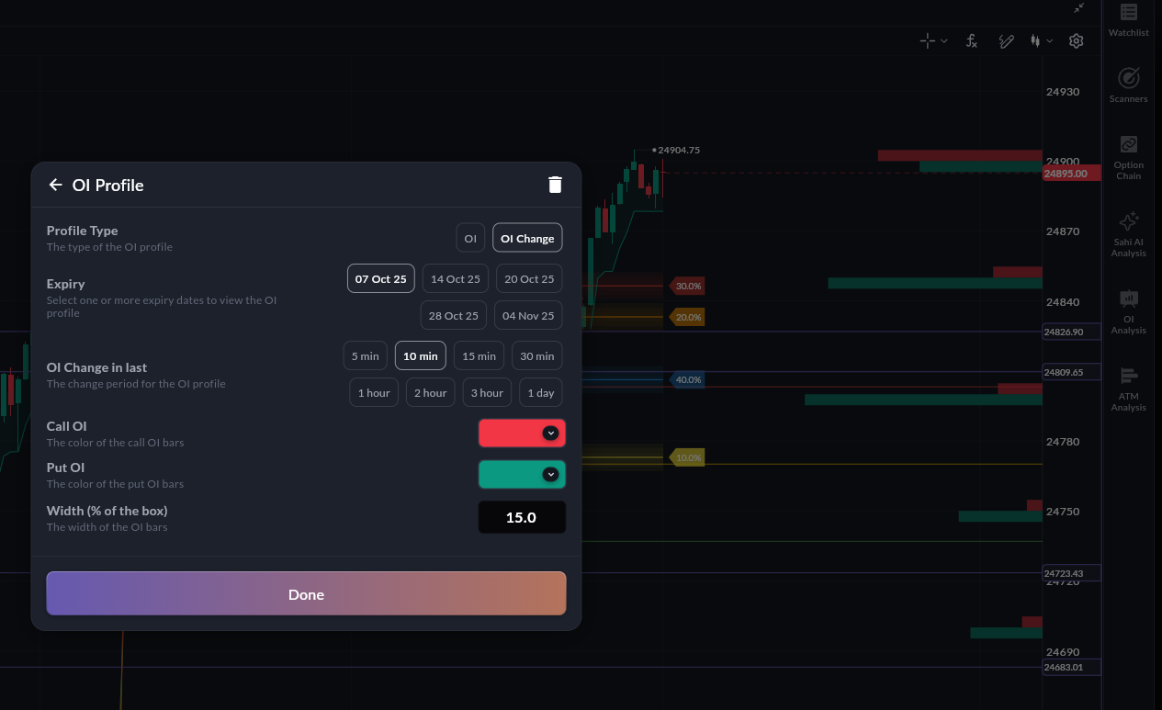
Task: Choose the 1 day change period
Action: point(541,393)
